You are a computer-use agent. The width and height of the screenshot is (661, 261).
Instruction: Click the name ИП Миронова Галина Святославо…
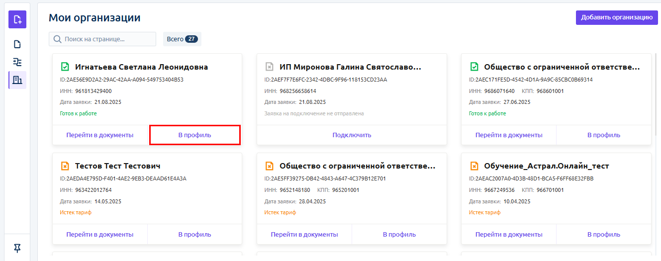click(x=350, y=67)
